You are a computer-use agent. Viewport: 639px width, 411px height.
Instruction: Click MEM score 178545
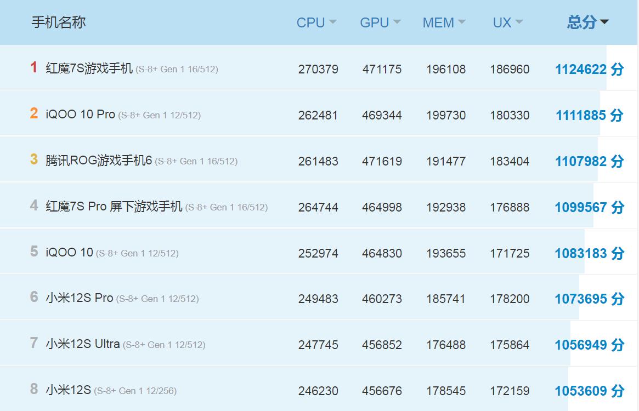446,391
